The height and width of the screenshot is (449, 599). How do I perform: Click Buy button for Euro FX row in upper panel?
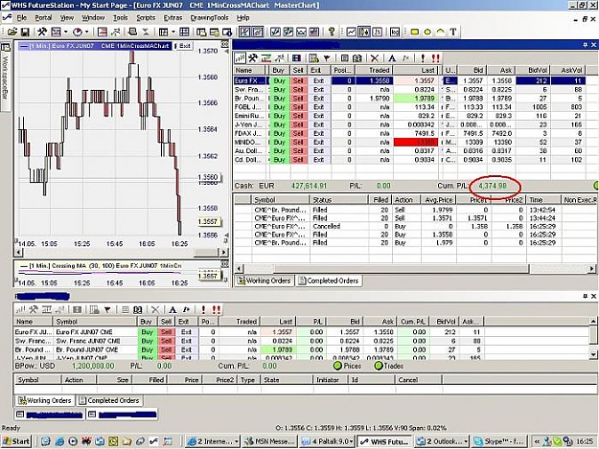click(279, 80)
